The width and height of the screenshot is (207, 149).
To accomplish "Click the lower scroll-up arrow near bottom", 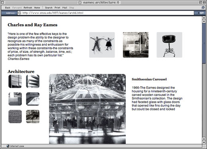I will [x=204, y=139].
